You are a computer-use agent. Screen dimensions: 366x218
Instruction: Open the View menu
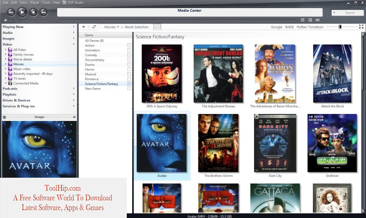24,3
